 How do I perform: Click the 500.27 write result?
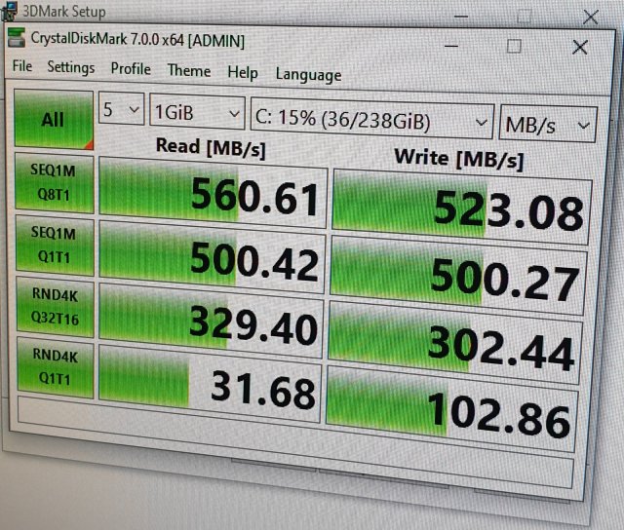pyautogui.click(x=459, y=276)
